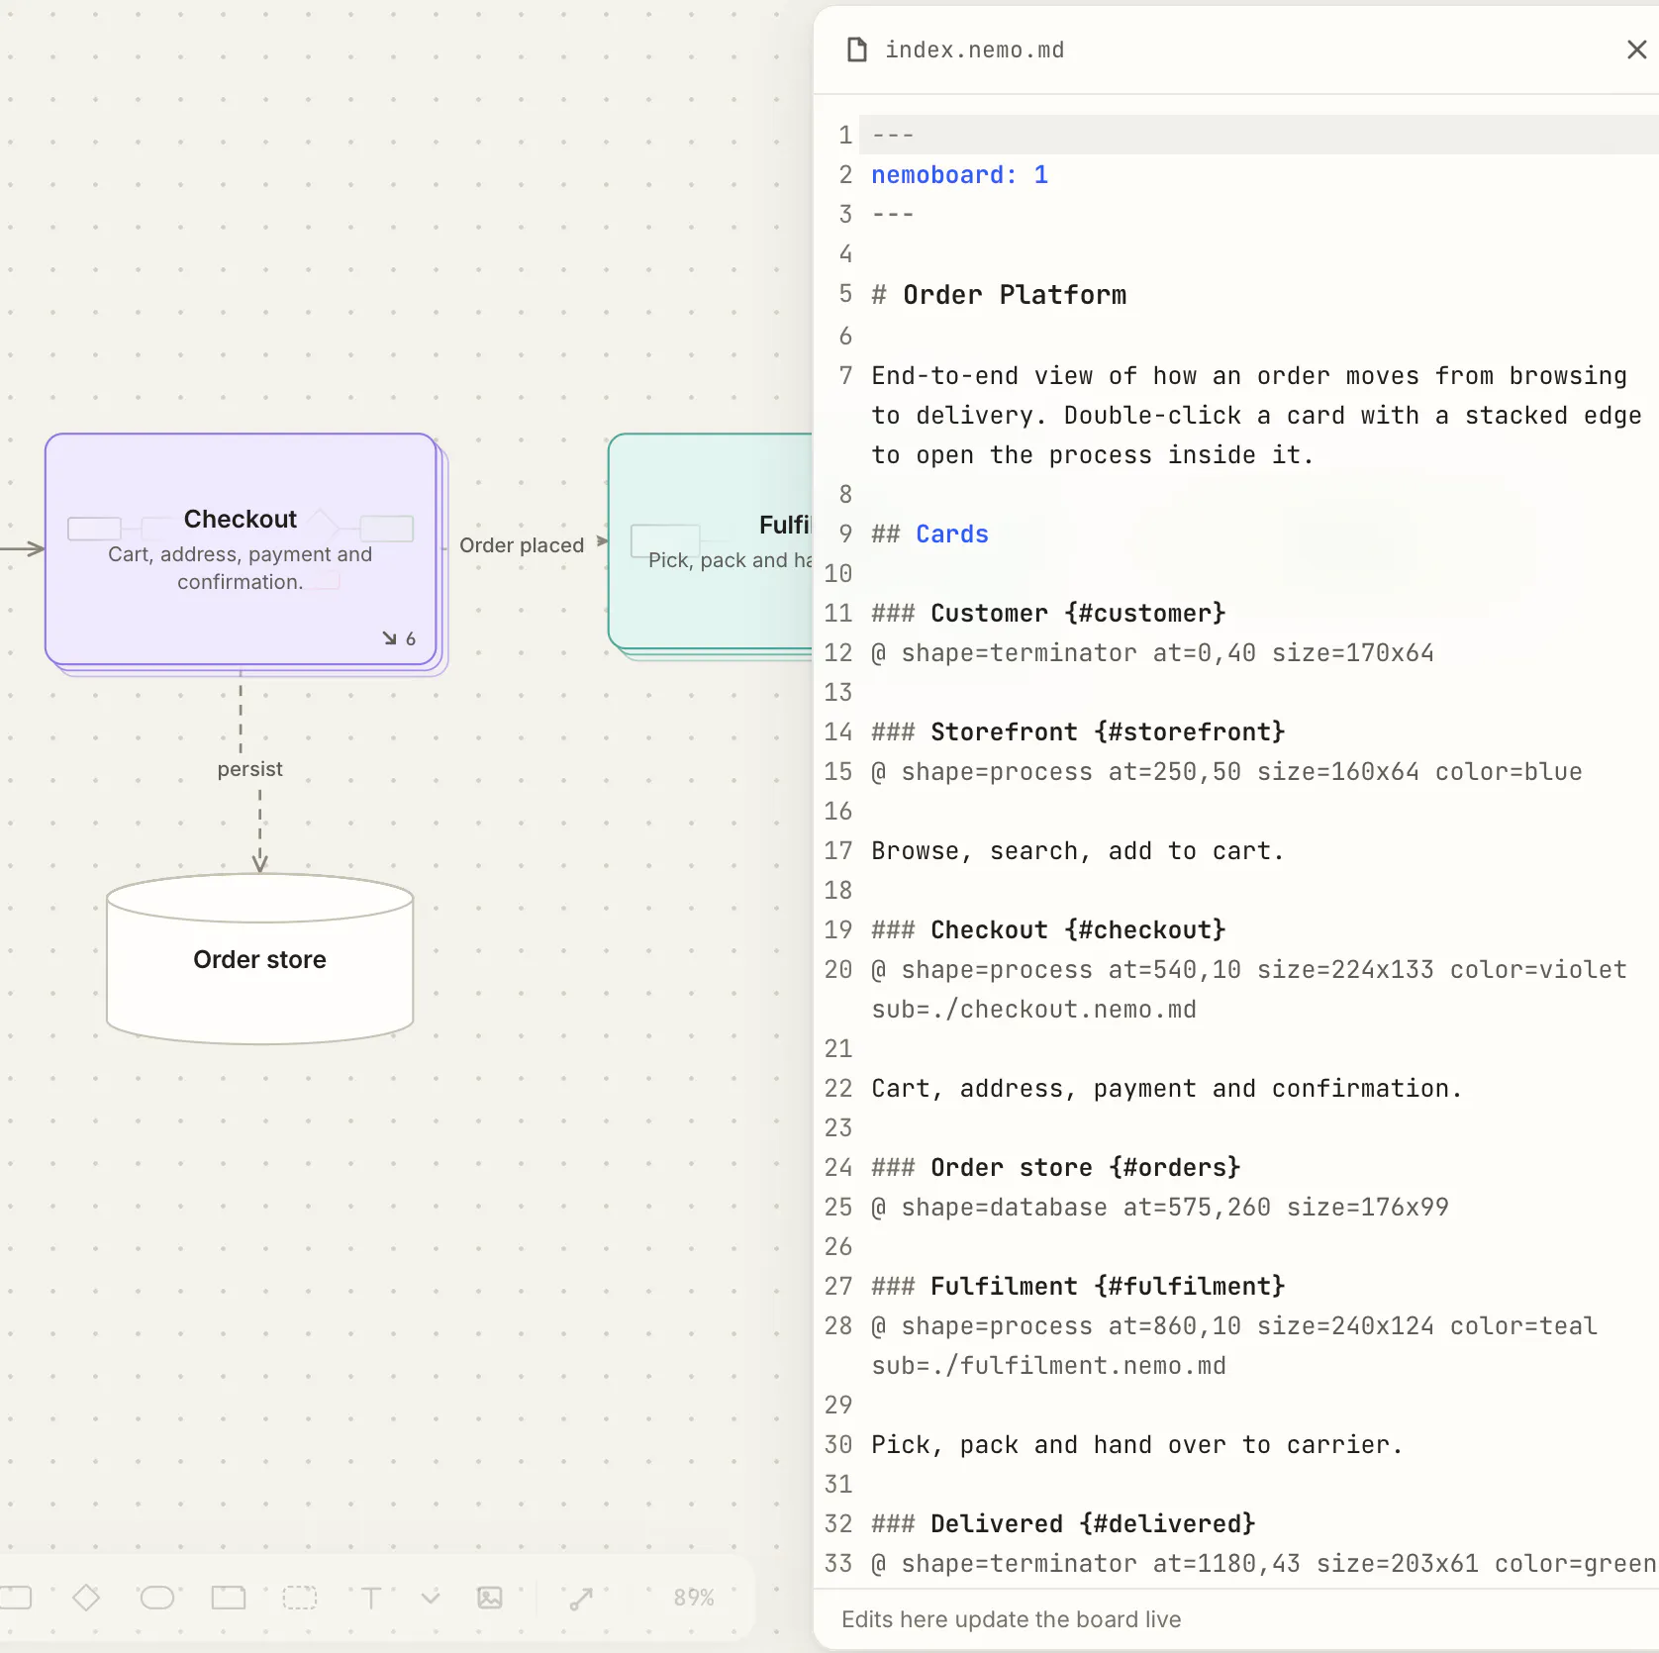
Task: Click the 'nemoboard: 1' frontmatter line
Action: pyautogui.click(x=959, y=175)
